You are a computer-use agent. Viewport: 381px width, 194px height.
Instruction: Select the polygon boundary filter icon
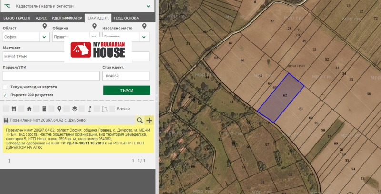(x=104, y=109)
